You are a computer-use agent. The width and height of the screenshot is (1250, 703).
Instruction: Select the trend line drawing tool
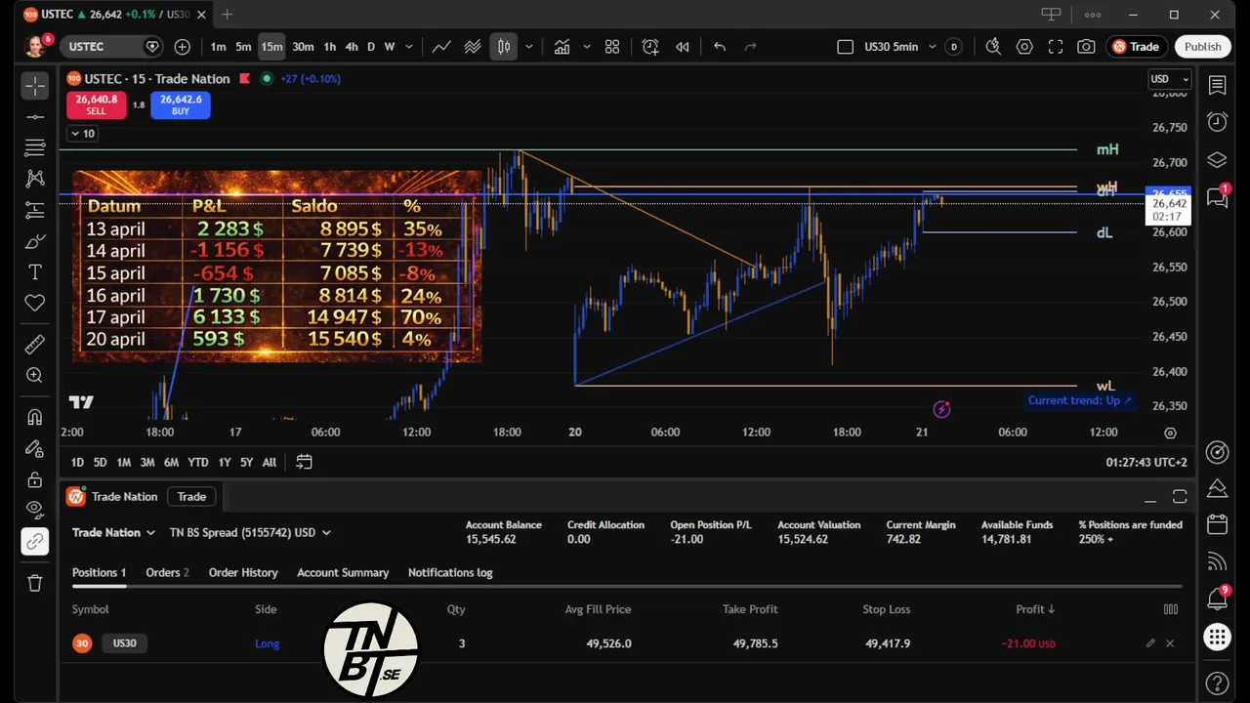pyautogui.click(x=35, y=117)
